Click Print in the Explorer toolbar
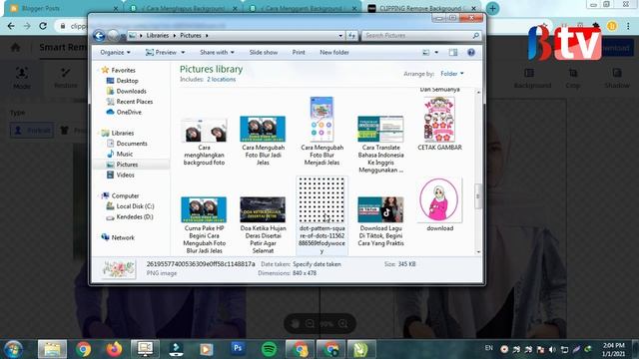Image resolution: width=639 pixels, height=359 pixels. pos(299,53)
